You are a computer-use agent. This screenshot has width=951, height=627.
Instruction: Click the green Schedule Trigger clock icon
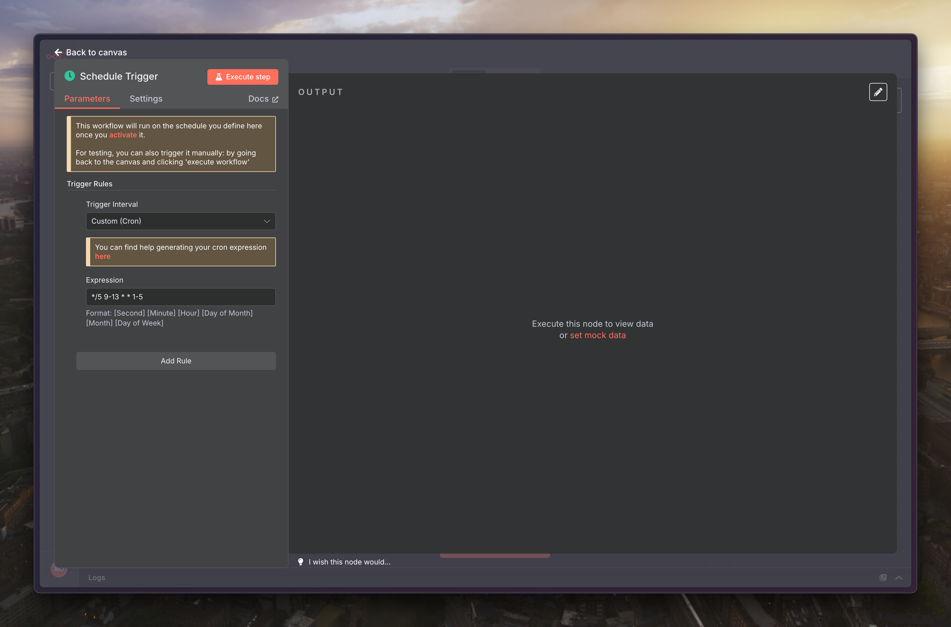[69, 76]
